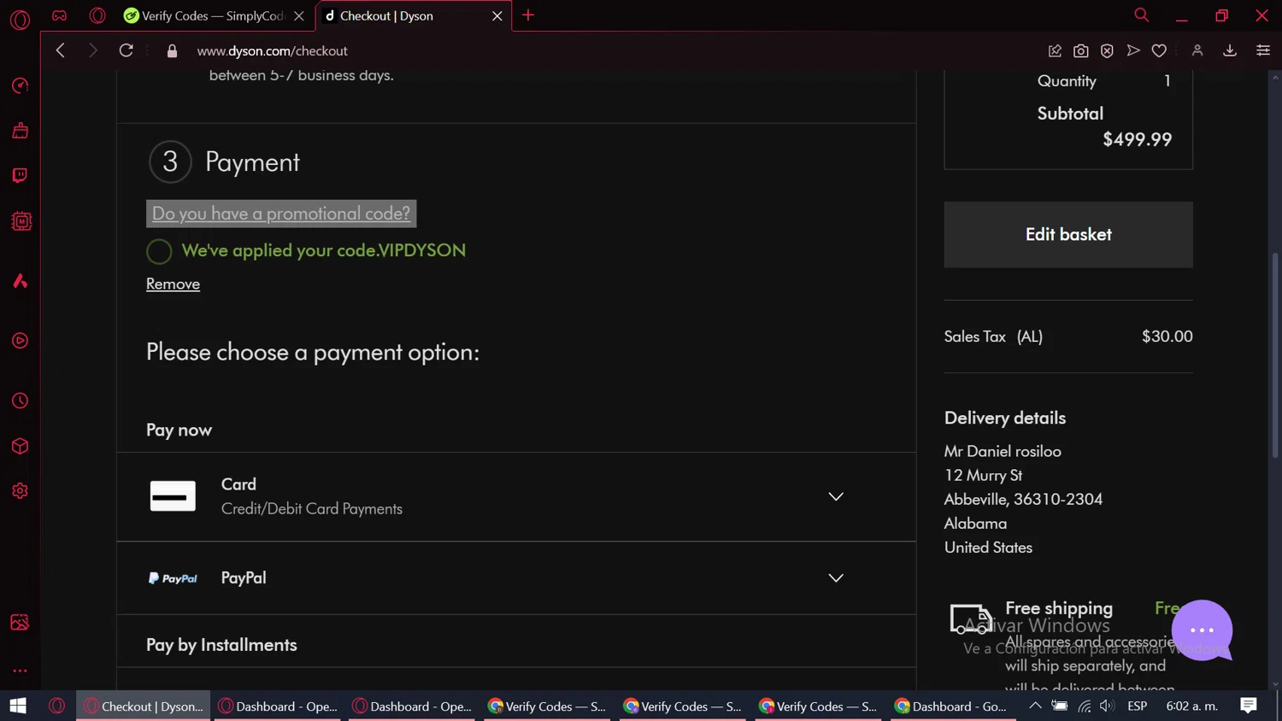Toggle the circle beside applied promo code
The height and width of the screenshot is (721, 1282).
click(x=159, y=251)
